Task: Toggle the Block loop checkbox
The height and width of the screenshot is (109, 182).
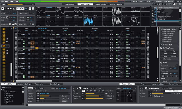Action: (x=7, y=13)
